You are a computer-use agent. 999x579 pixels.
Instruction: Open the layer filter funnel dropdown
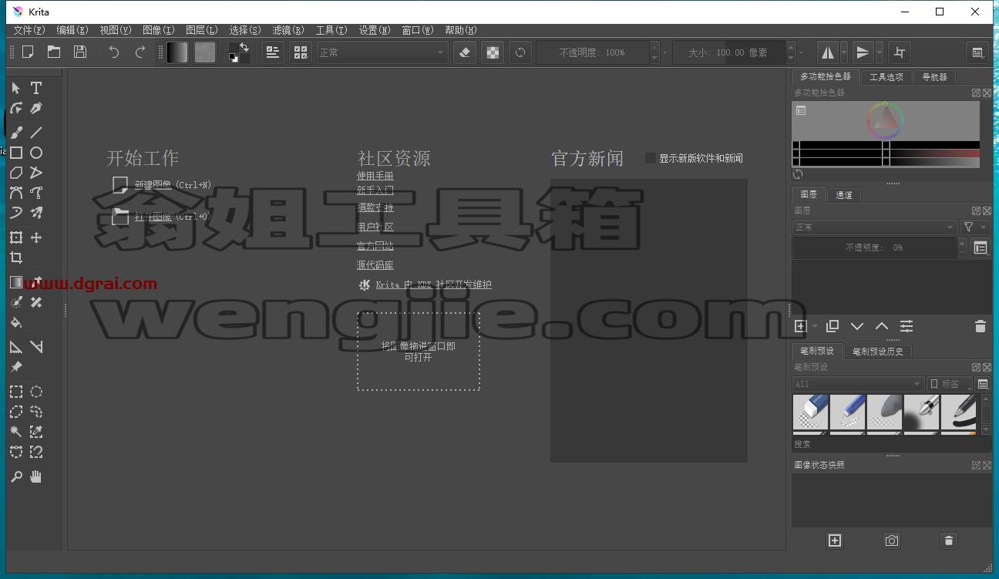[975, 227]
